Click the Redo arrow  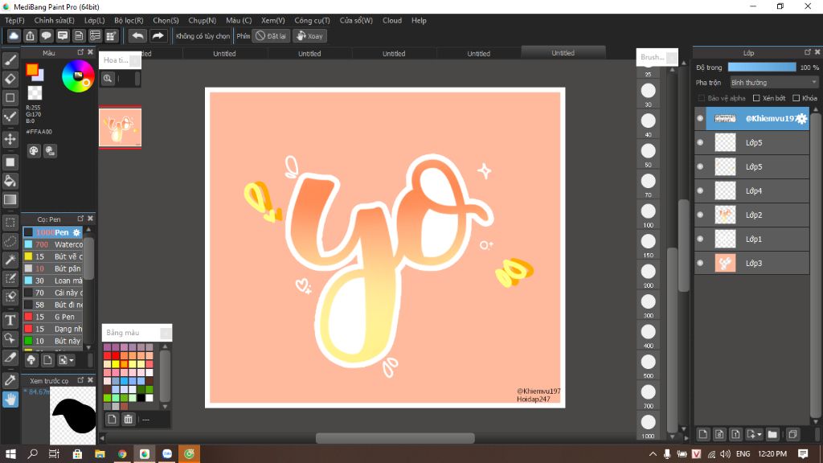pos(158,35)
